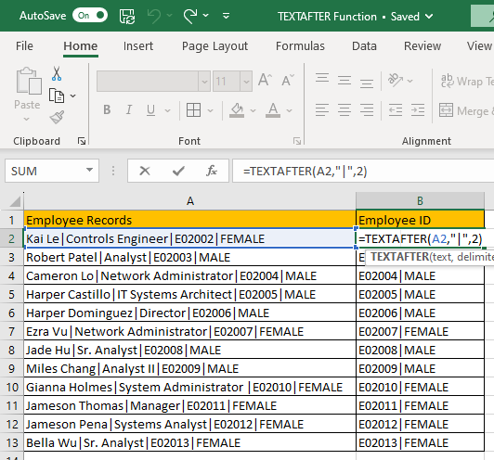The image size is (494, 460).
Task: Open the Saved status dropdown beside file name
Action: coord(429,16)
